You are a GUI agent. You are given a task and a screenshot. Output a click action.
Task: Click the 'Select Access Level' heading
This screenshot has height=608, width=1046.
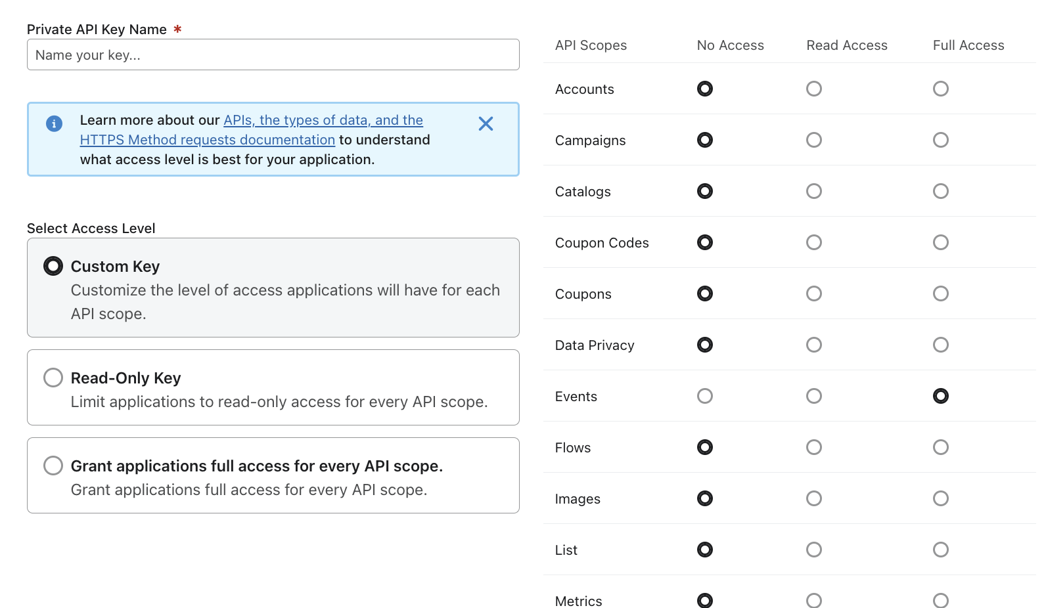(x=91, y=228)
